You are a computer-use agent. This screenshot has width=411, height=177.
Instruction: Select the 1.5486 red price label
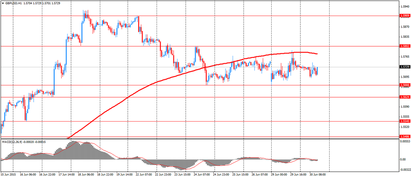click(404, 136)
